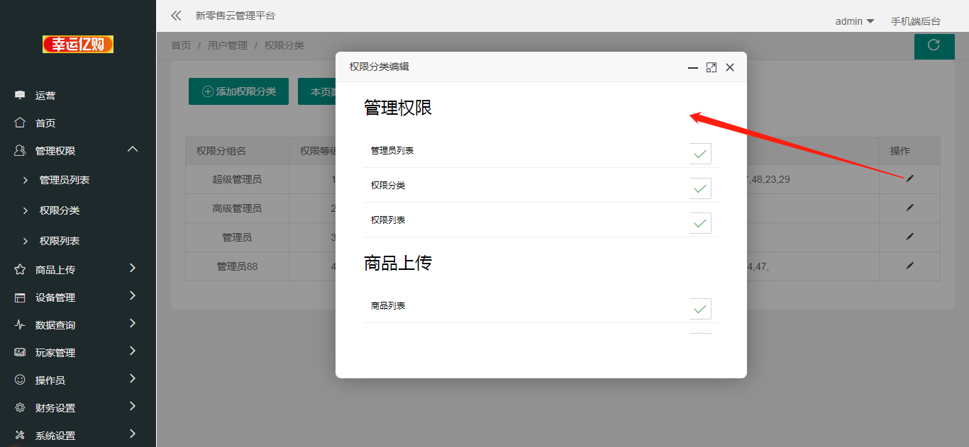Uncheck the 权限分类 permission checkbox

point(700,188)
